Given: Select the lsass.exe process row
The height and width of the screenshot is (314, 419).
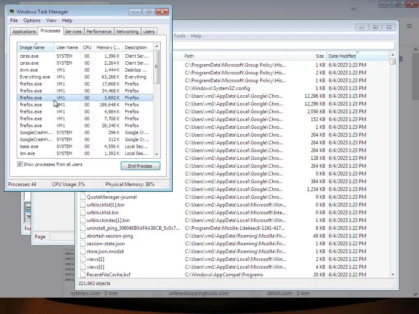Looking at the screenshot, I should point(85,146).
